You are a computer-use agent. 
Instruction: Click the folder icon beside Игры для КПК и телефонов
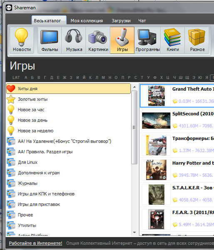coord(11,194)
